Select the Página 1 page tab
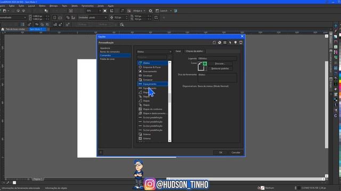 [37, 179]
